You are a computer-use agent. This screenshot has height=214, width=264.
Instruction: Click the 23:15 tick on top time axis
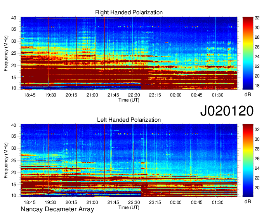155,95
